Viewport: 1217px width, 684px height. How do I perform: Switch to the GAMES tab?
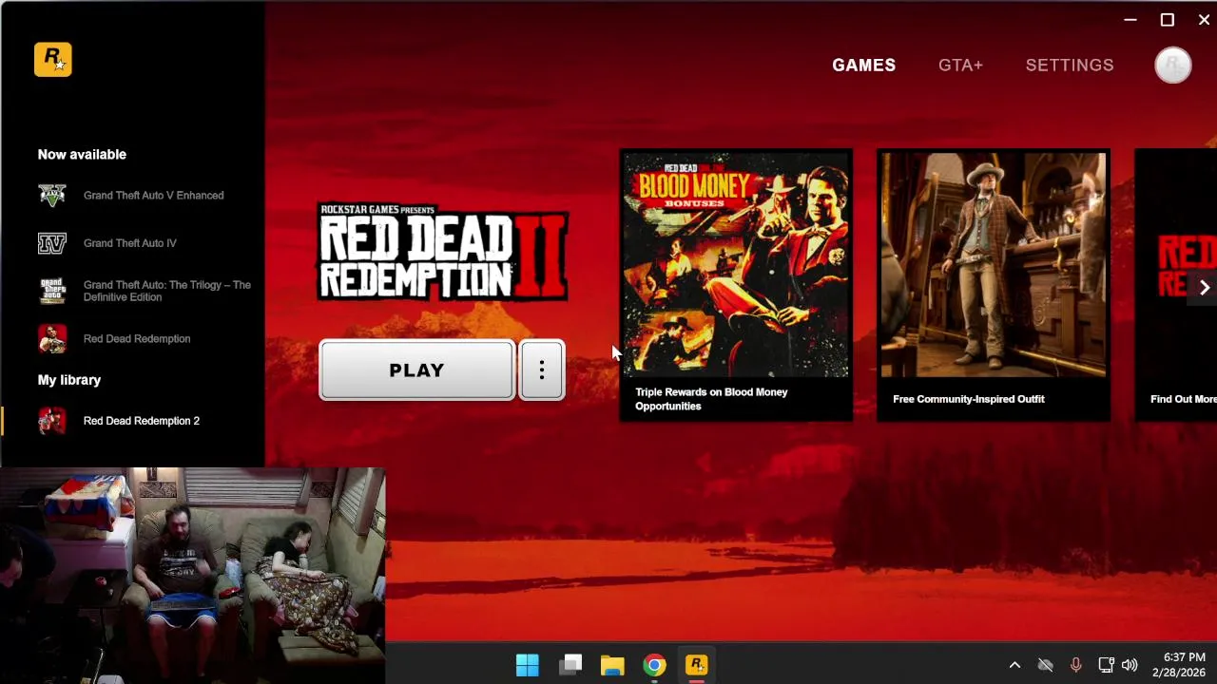(863, 66)
